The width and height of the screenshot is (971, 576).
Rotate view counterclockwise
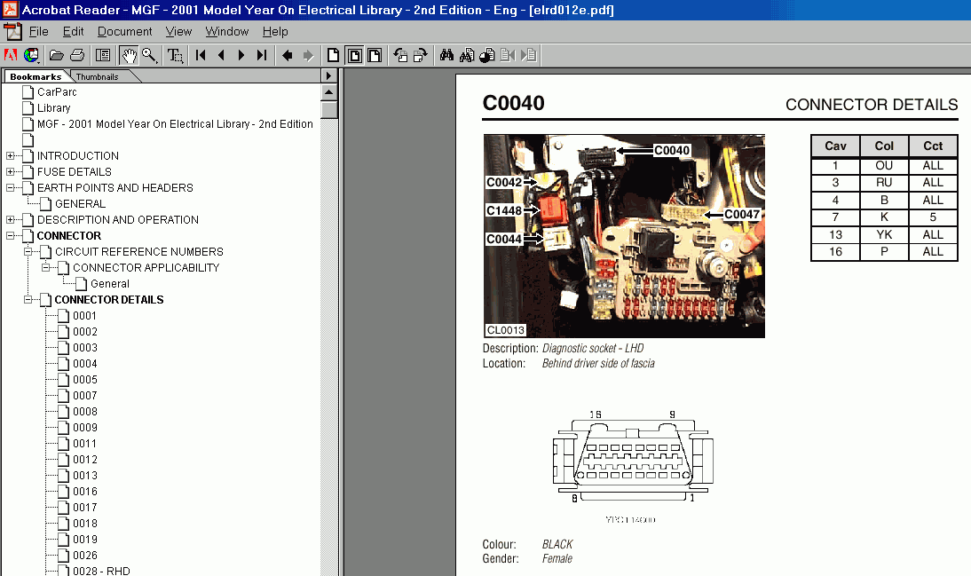click(x=400, y=56)
